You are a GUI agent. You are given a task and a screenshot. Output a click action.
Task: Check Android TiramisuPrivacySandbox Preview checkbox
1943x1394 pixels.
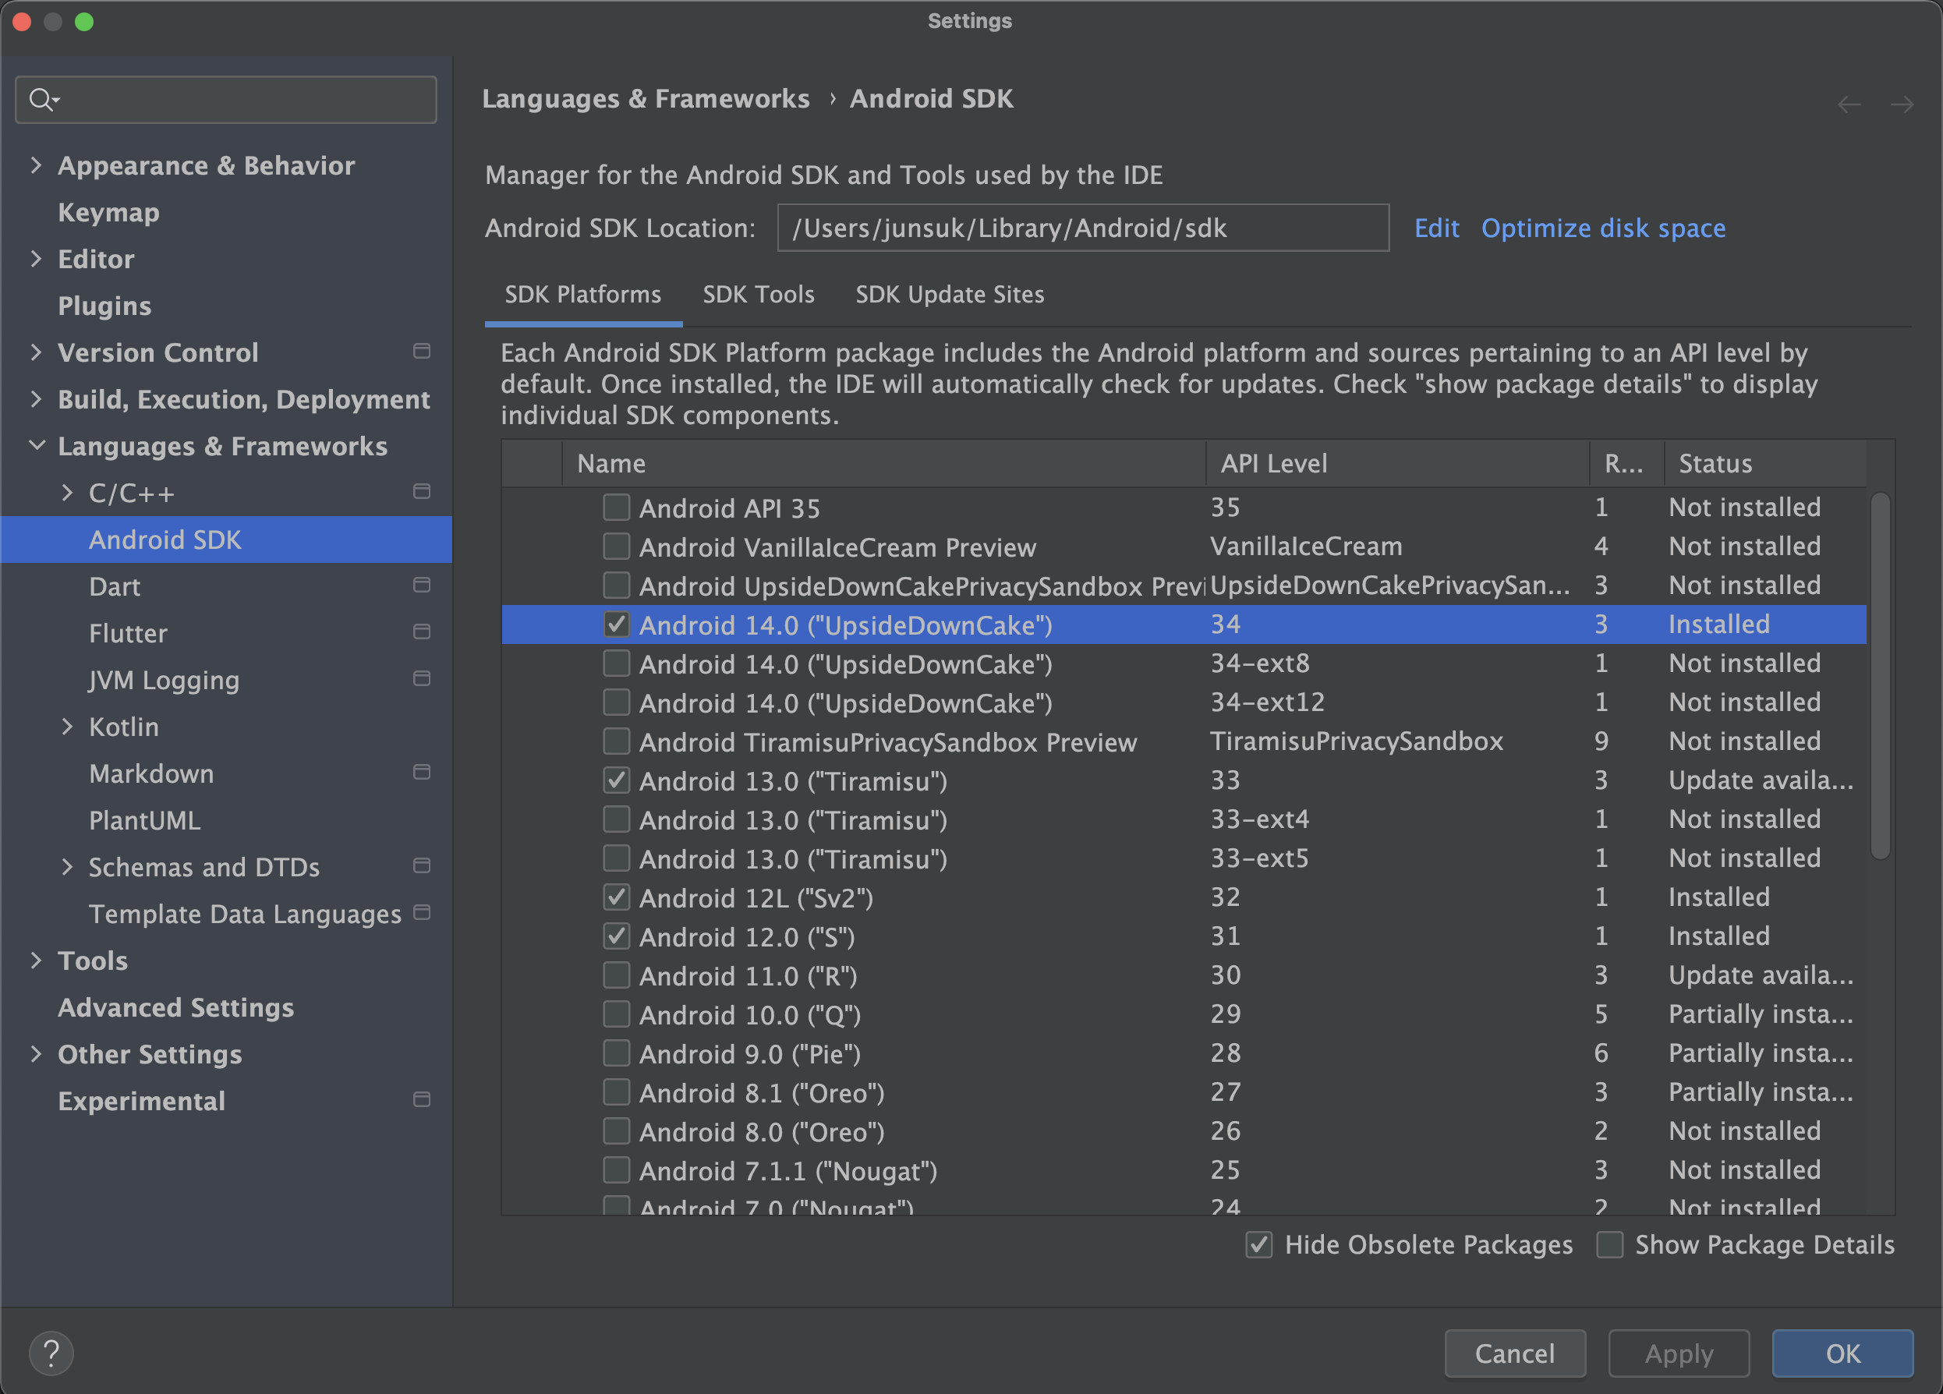click(x=616, y=741)
